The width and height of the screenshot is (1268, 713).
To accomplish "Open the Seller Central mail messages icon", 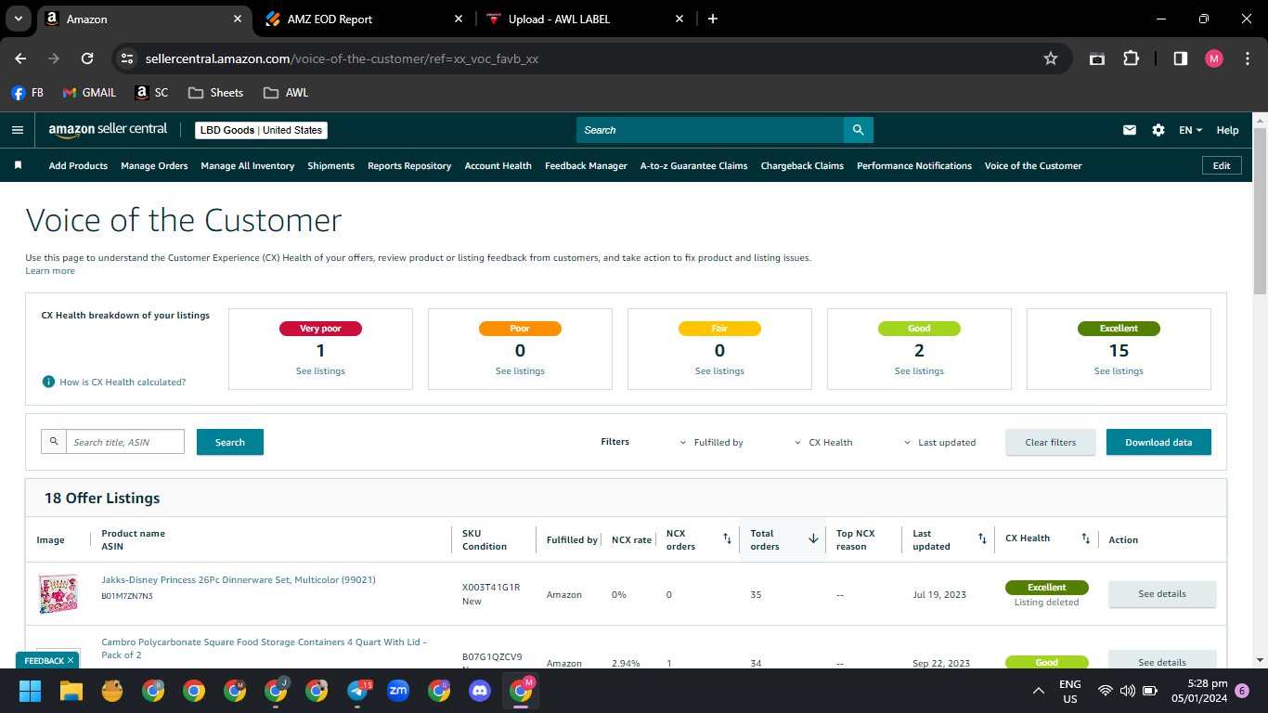I will click(1130, 130).
